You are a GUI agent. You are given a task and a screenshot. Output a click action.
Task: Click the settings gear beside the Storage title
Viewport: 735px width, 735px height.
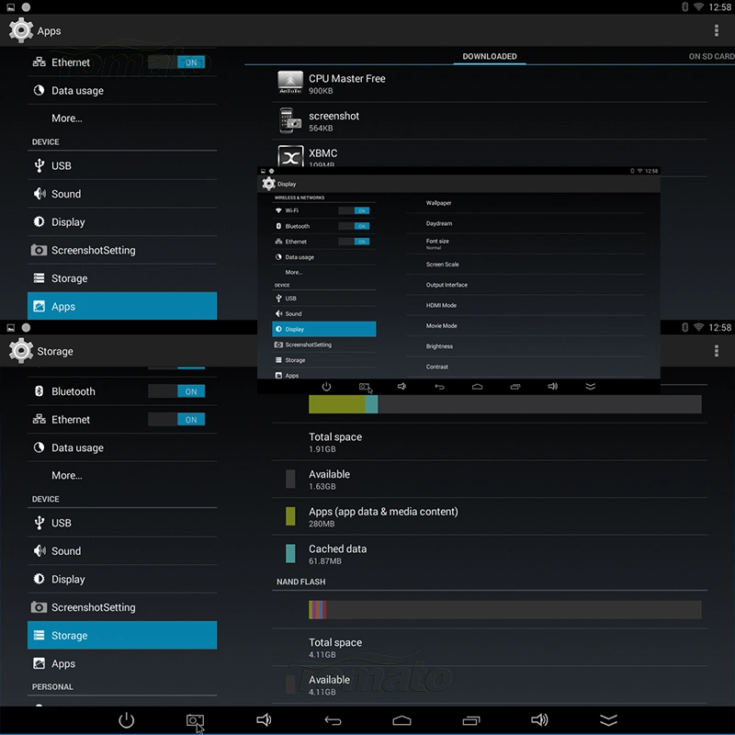click(20, 351)
